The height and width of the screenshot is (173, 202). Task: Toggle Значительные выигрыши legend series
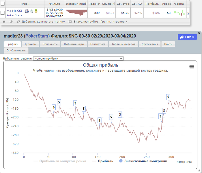[143, 161]
